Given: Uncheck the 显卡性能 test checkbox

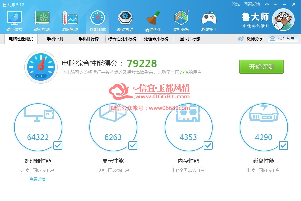Looking at the screenshot, I should (133, 146).
